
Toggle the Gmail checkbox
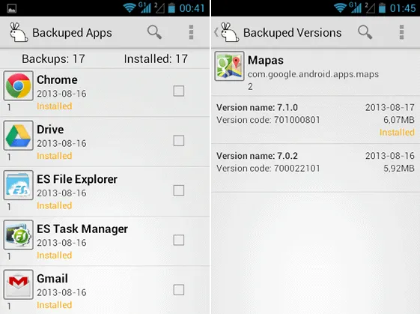point(179,289)
